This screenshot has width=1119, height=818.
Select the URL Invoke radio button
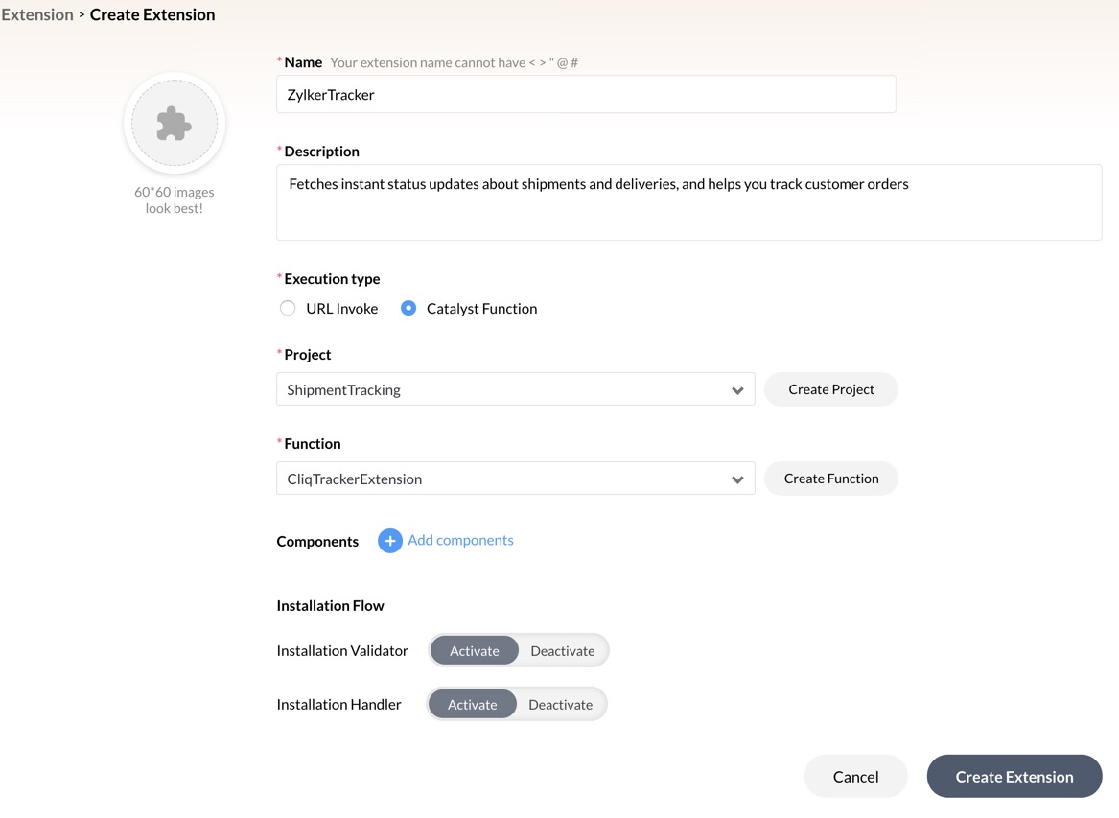[288, 308]
